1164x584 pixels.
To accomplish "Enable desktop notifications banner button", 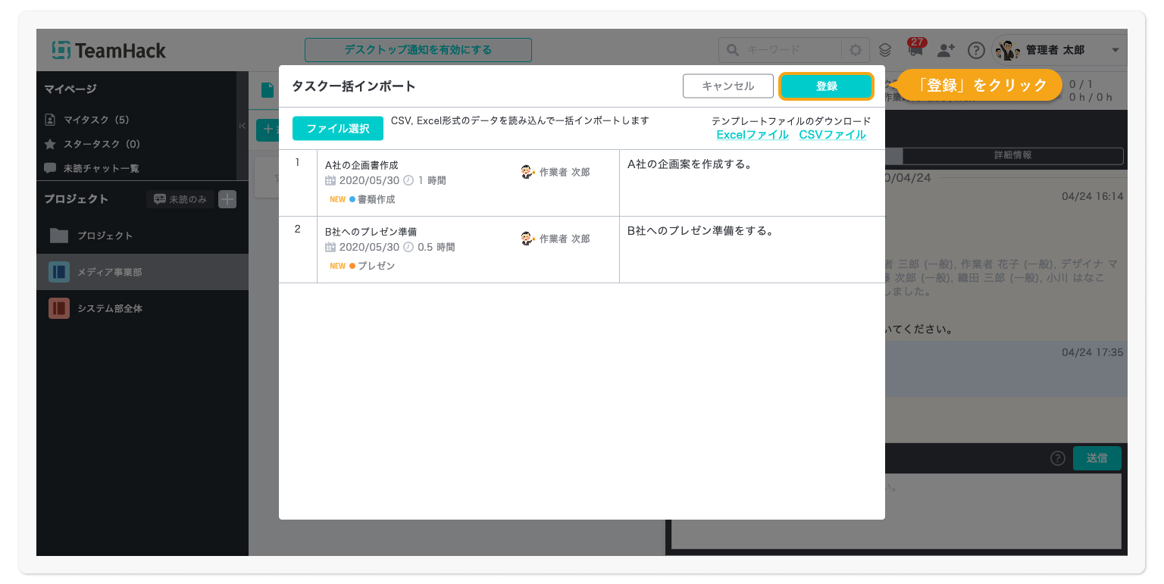I will [x=418, y=50].
